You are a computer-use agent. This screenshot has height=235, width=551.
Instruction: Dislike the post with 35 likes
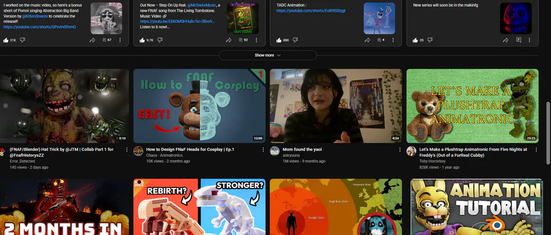click(430, 40)
